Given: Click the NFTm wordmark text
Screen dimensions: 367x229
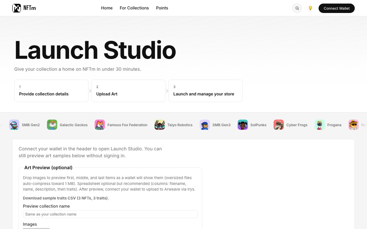Looking at the screenshot, I should tap(30, 8).
